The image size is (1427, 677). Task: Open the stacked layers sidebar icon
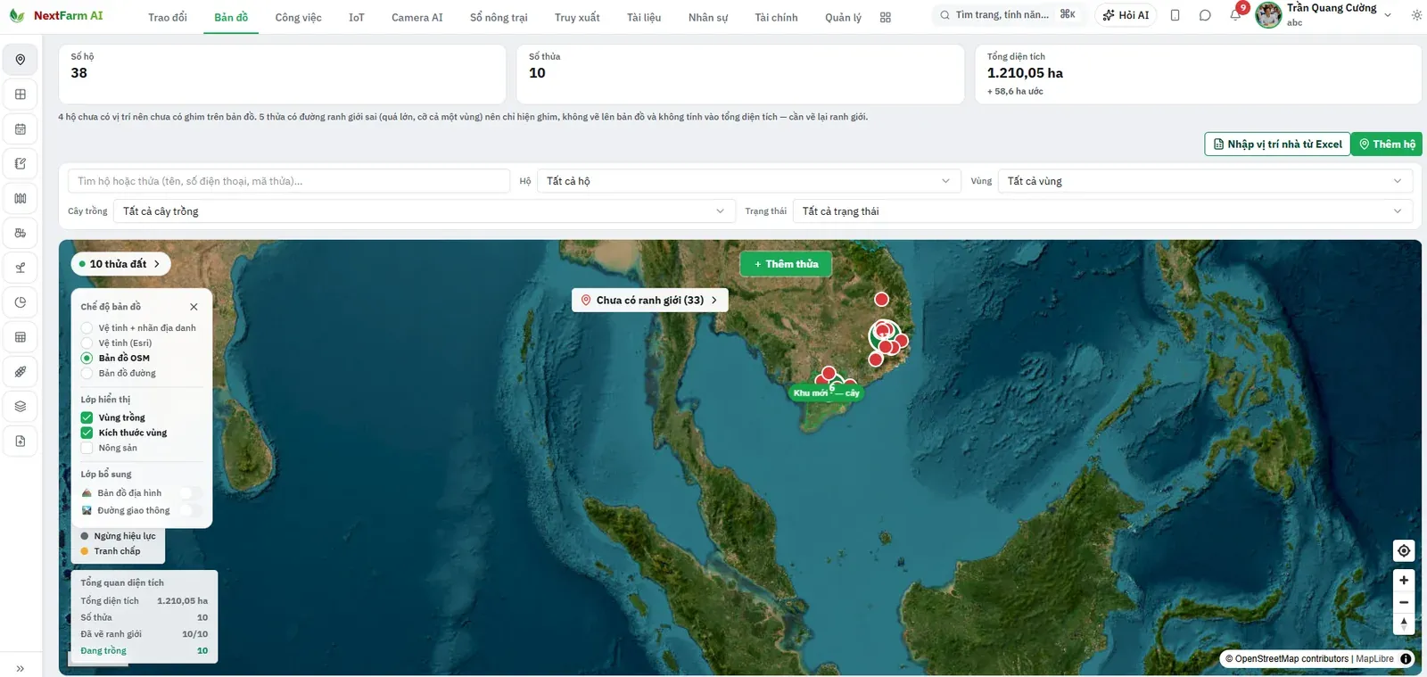click(21, 407)
